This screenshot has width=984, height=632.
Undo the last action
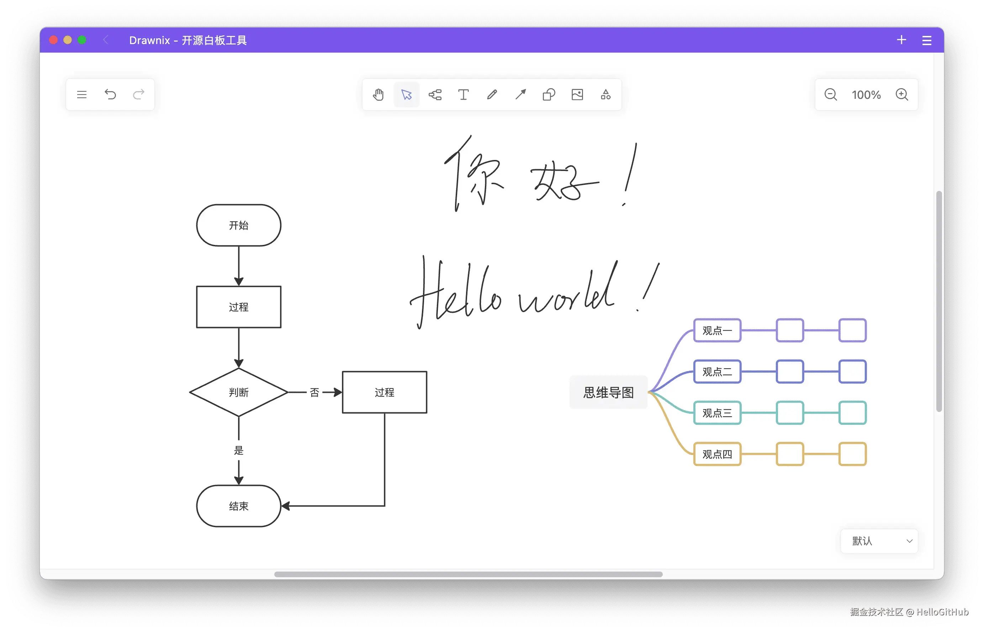(110, 95)
